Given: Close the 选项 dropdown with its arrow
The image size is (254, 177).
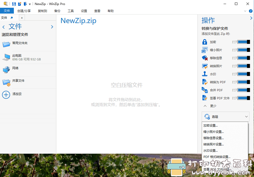Looking at the screenshot, I should pyautogui.click(x=246, y=117).
